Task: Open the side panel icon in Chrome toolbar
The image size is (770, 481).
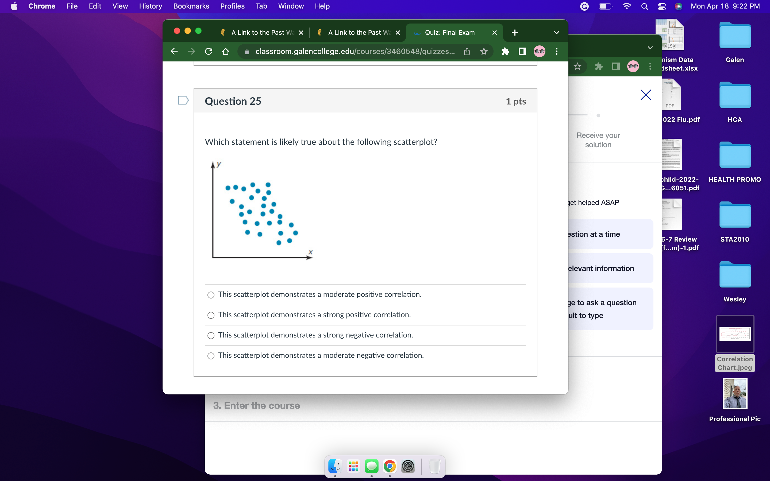Action: pyautogui.click(x=522, y=51)
